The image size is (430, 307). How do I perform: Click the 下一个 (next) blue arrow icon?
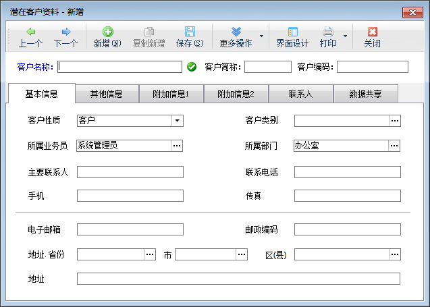(66, 32)
